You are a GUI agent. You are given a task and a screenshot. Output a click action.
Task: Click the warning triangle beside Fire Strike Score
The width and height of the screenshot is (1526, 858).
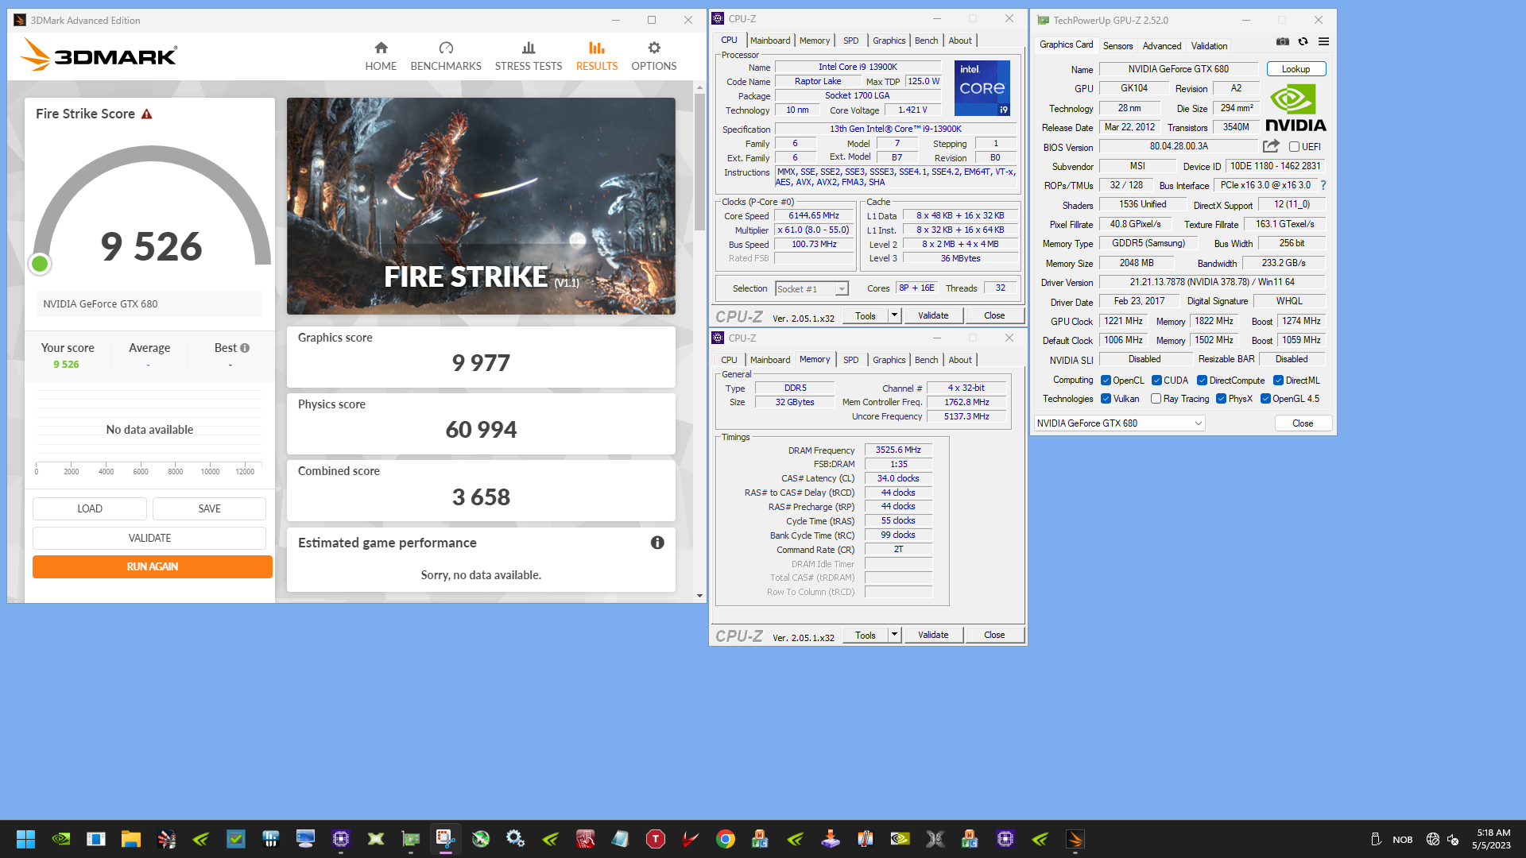click(146, 114)
